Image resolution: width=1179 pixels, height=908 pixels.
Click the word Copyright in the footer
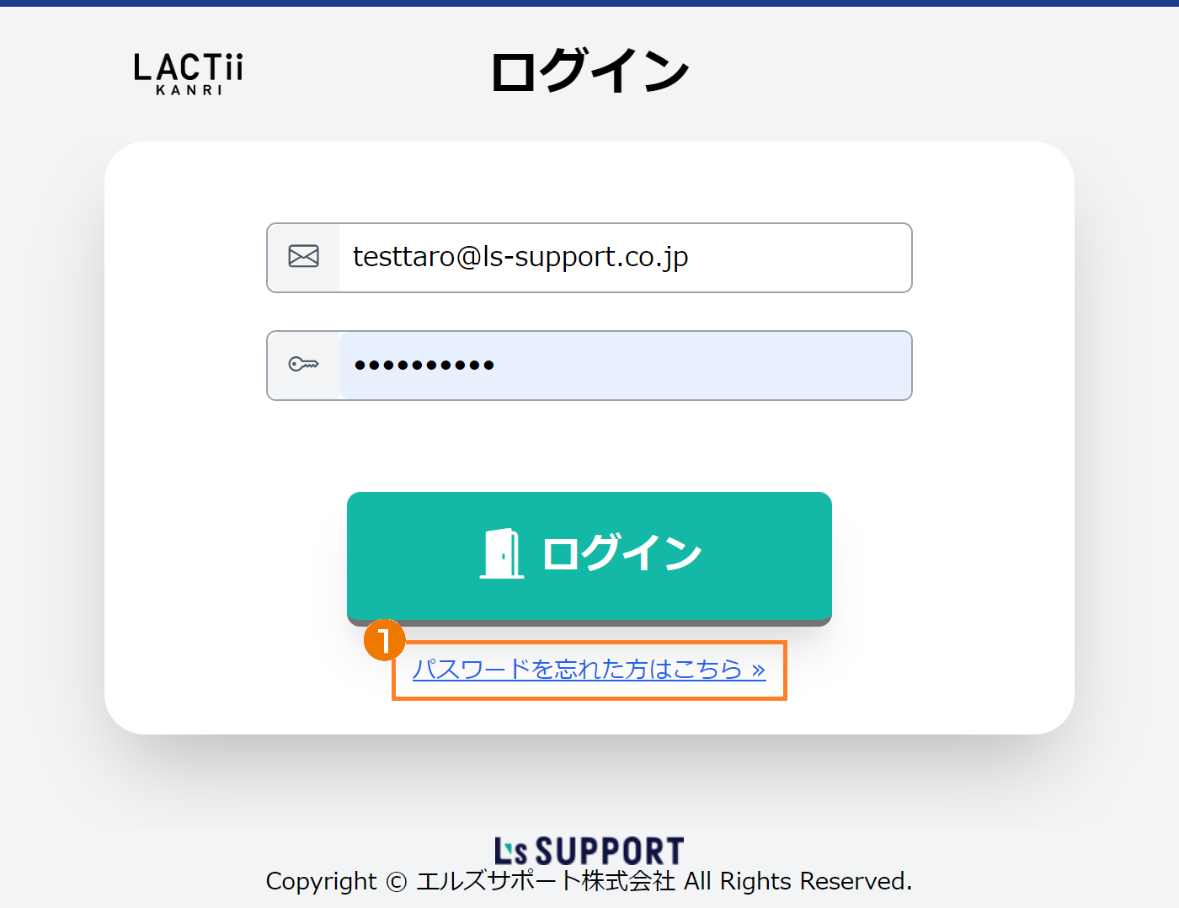pos(322,882)
